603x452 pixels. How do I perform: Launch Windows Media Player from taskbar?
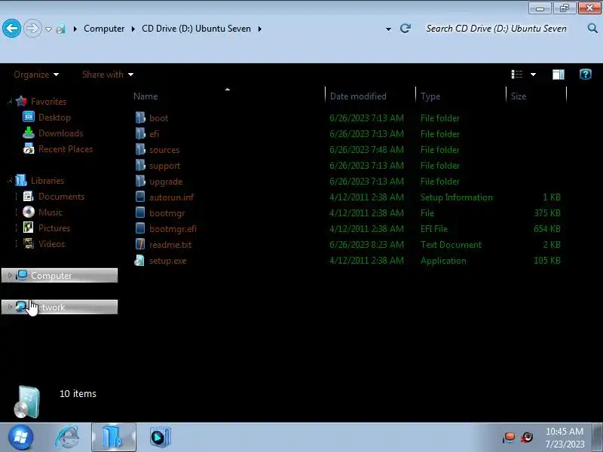[160, 437]
